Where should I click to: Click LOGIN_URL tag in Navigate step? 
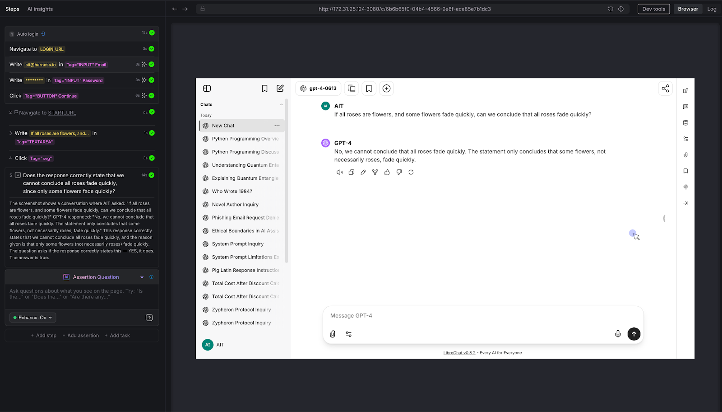(x=52, y=49)
